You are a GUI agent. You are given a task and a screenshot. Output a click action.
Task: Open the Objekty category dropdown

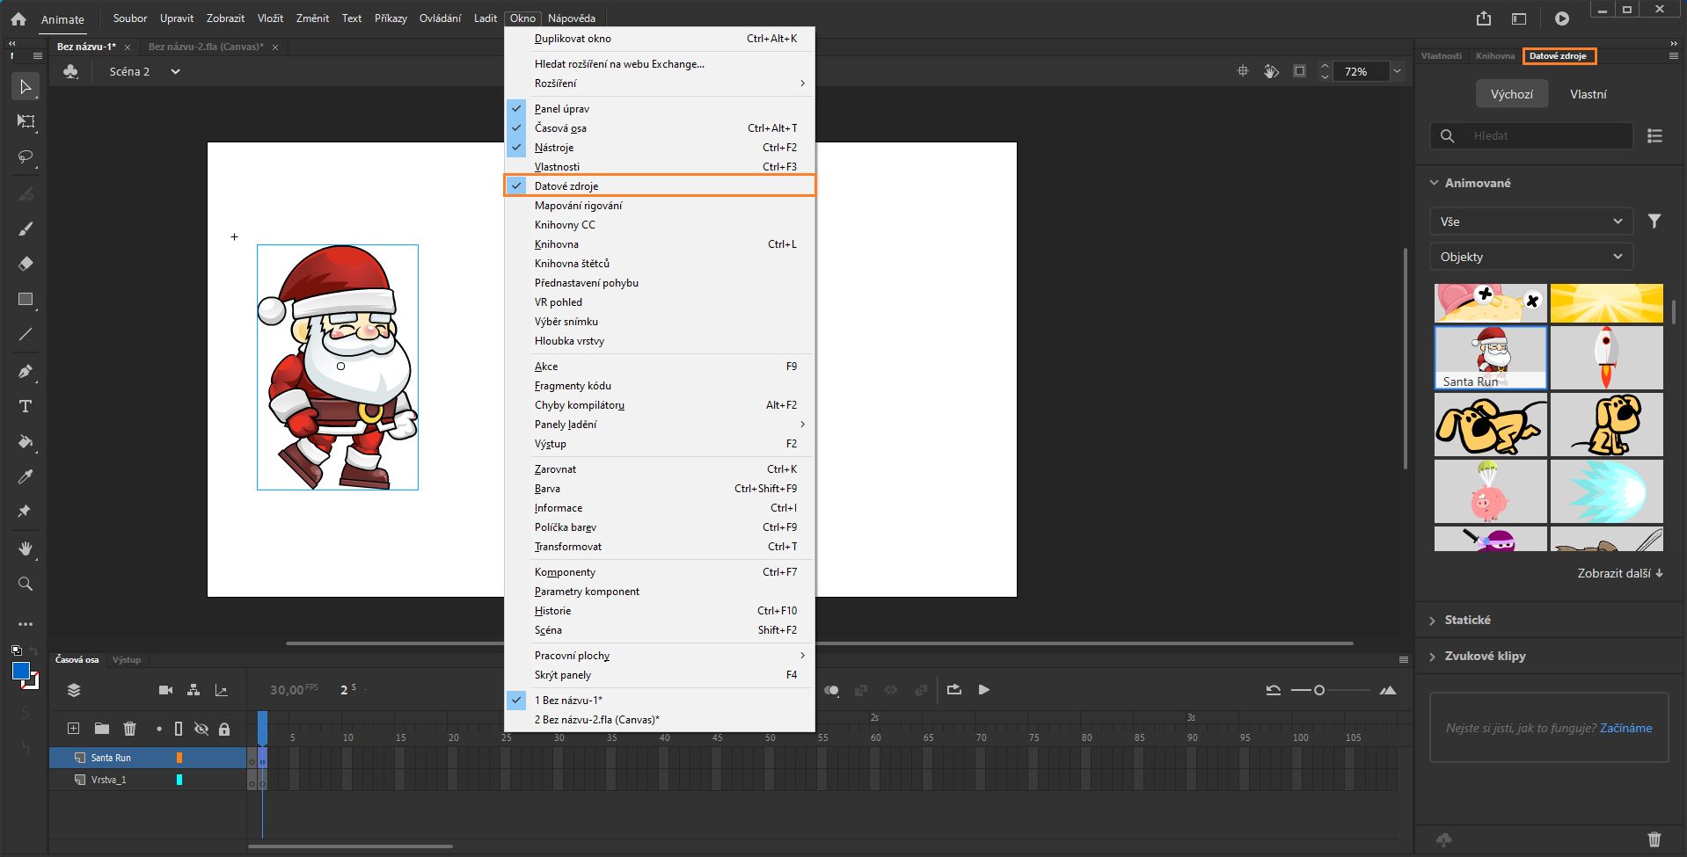tap(1530, 257)
